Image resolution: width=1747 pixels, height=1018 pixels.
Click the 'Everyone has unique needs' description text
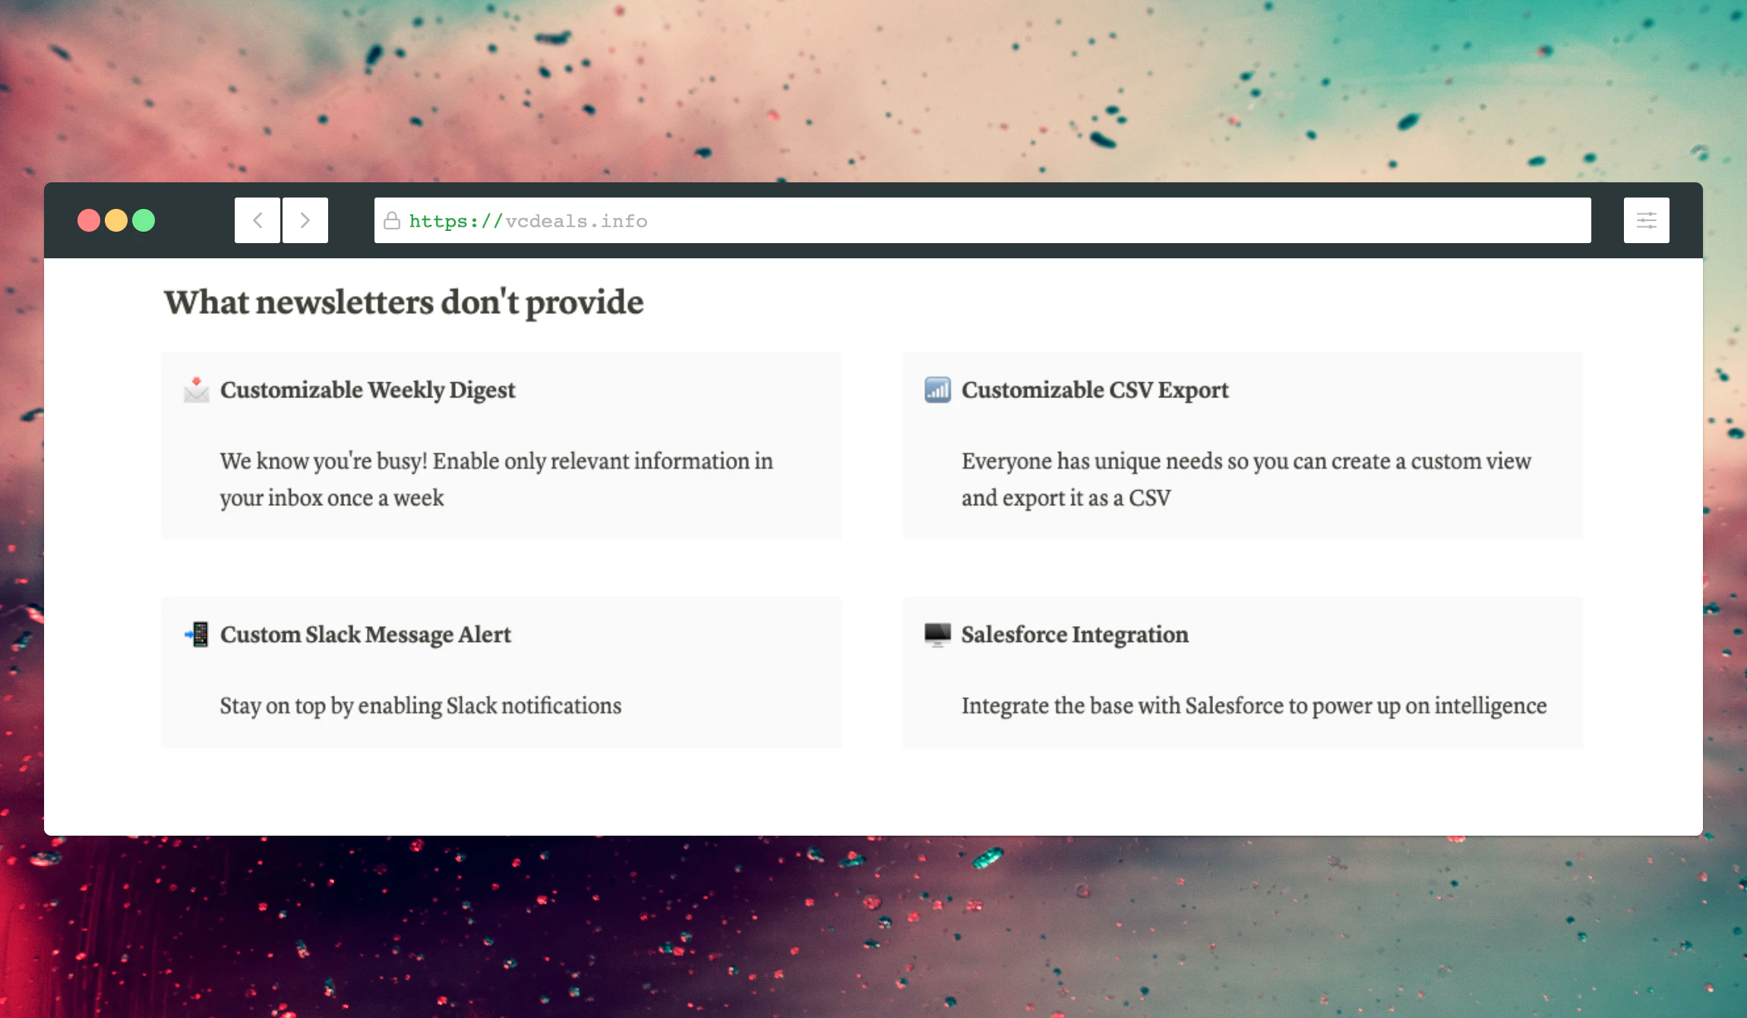[1246, 479]
